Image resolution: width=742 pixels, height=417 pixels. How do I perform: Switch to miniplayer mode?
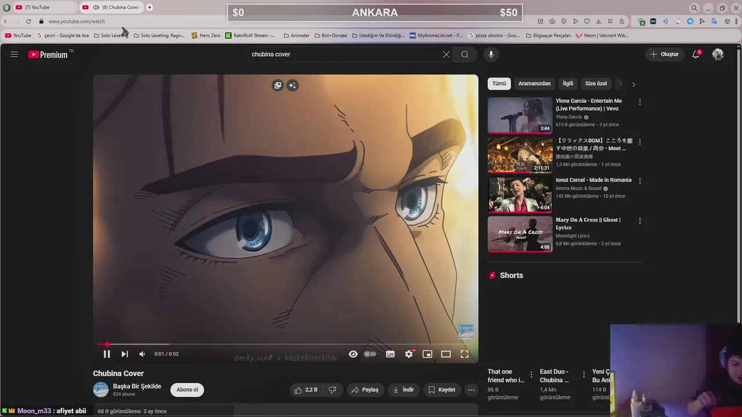click(x=427, y=354)
